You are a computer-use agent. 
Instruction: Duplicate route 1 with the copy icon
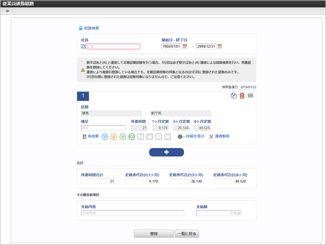[233, 96]
